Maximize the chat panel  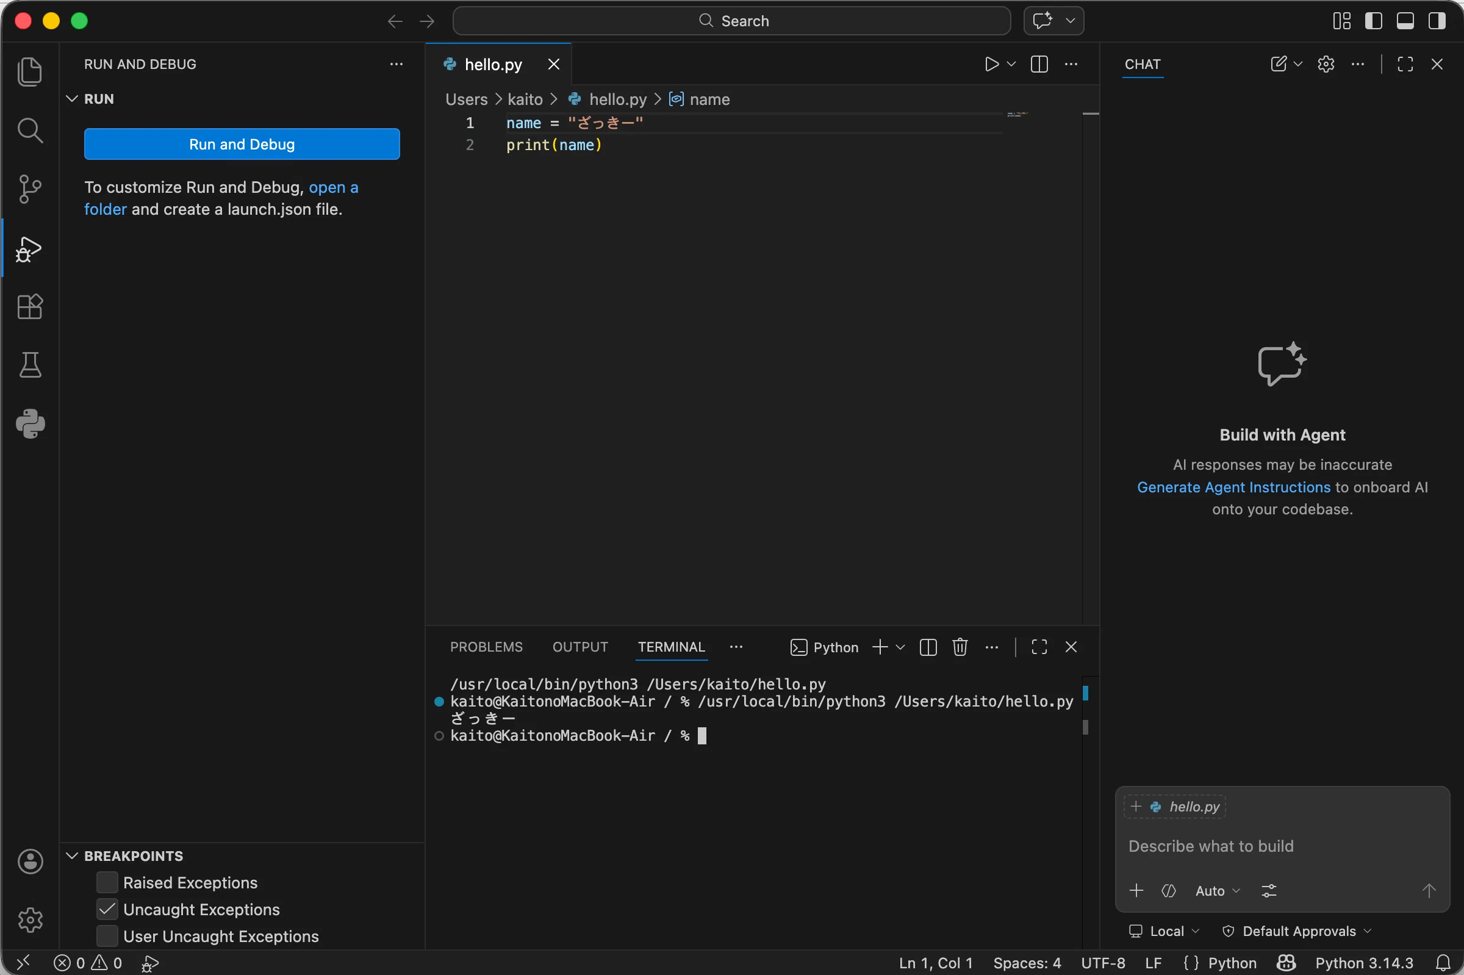[1405, 64]
